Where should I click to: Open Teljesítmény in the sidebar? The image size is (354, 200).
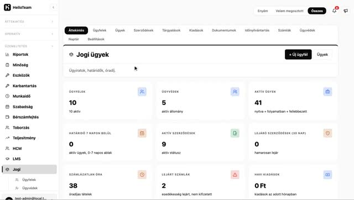coord(29,138)
